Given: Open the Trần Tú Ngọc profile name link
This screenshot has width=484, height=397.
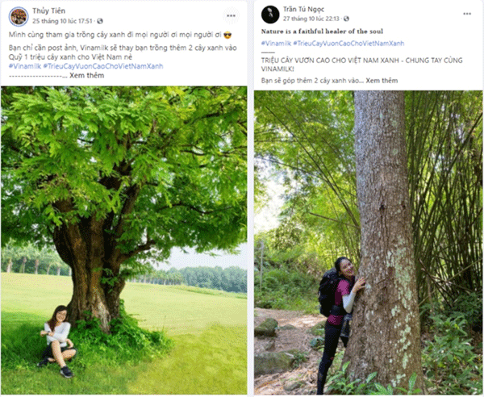Looking at the screenshot, I should [303, 9].
